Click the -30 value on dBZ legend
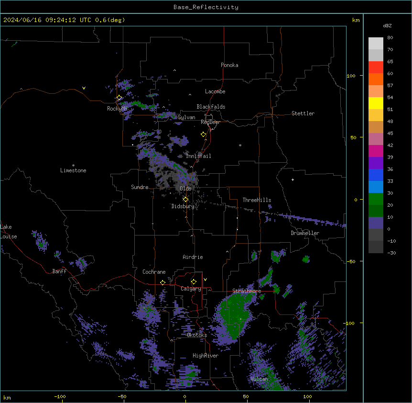The width and height of the screenshot is (412, 403). (391, 253)
